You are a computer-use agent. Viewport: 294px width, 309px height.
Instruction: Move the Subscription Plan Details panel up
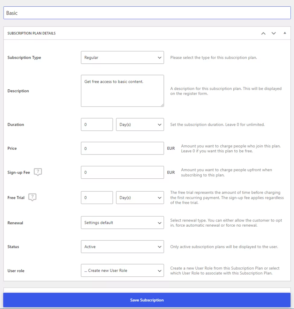pyautogui.click(x=263, y=33)
